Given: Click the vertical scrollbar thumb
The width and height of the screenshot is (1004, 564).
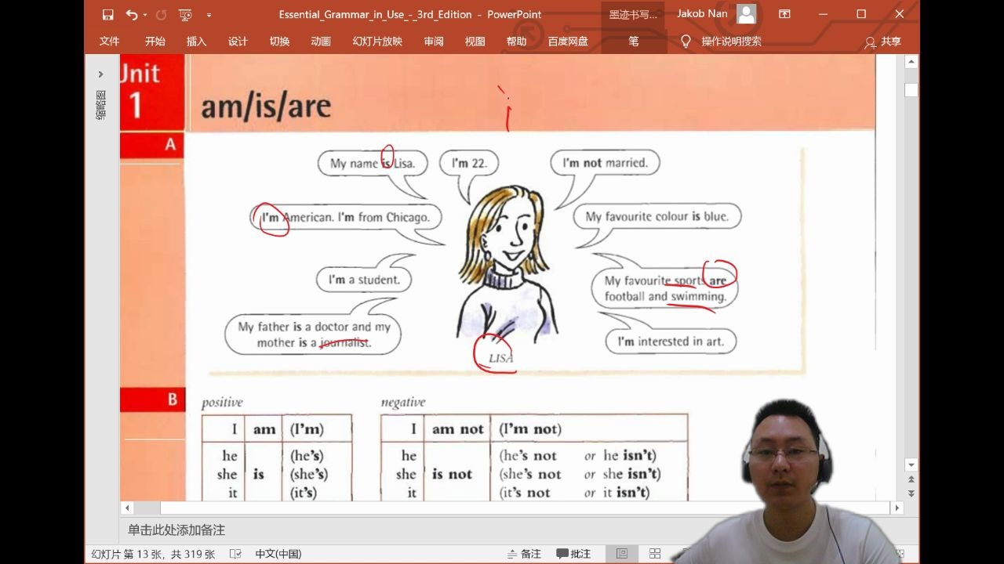Looking at the screenshot, I should [911, 90].
